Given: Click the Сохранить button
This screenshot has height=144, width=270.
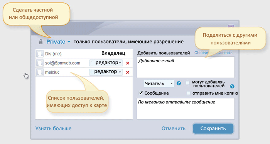Looking at the screenshot, I should (x=213, y=129).
